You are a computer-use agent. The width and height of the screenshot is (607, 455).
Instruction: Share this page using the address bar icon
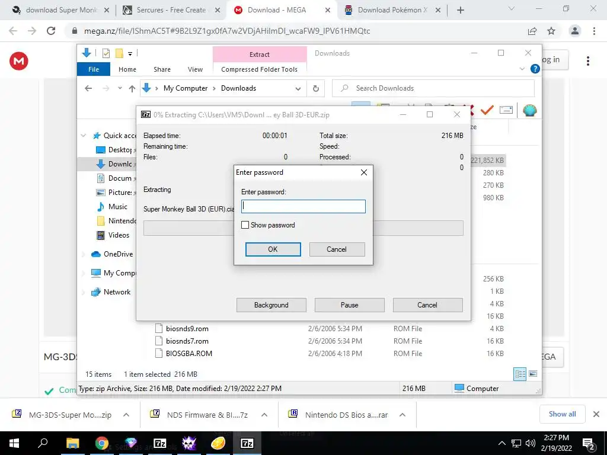pyautogui.click(x=533, y=31)
